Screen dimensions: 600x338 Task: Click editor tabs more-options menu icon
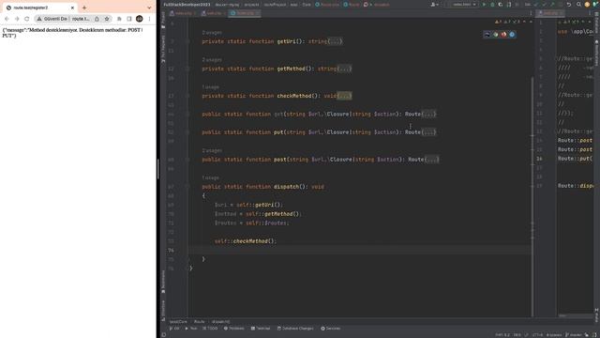[531, 13]
